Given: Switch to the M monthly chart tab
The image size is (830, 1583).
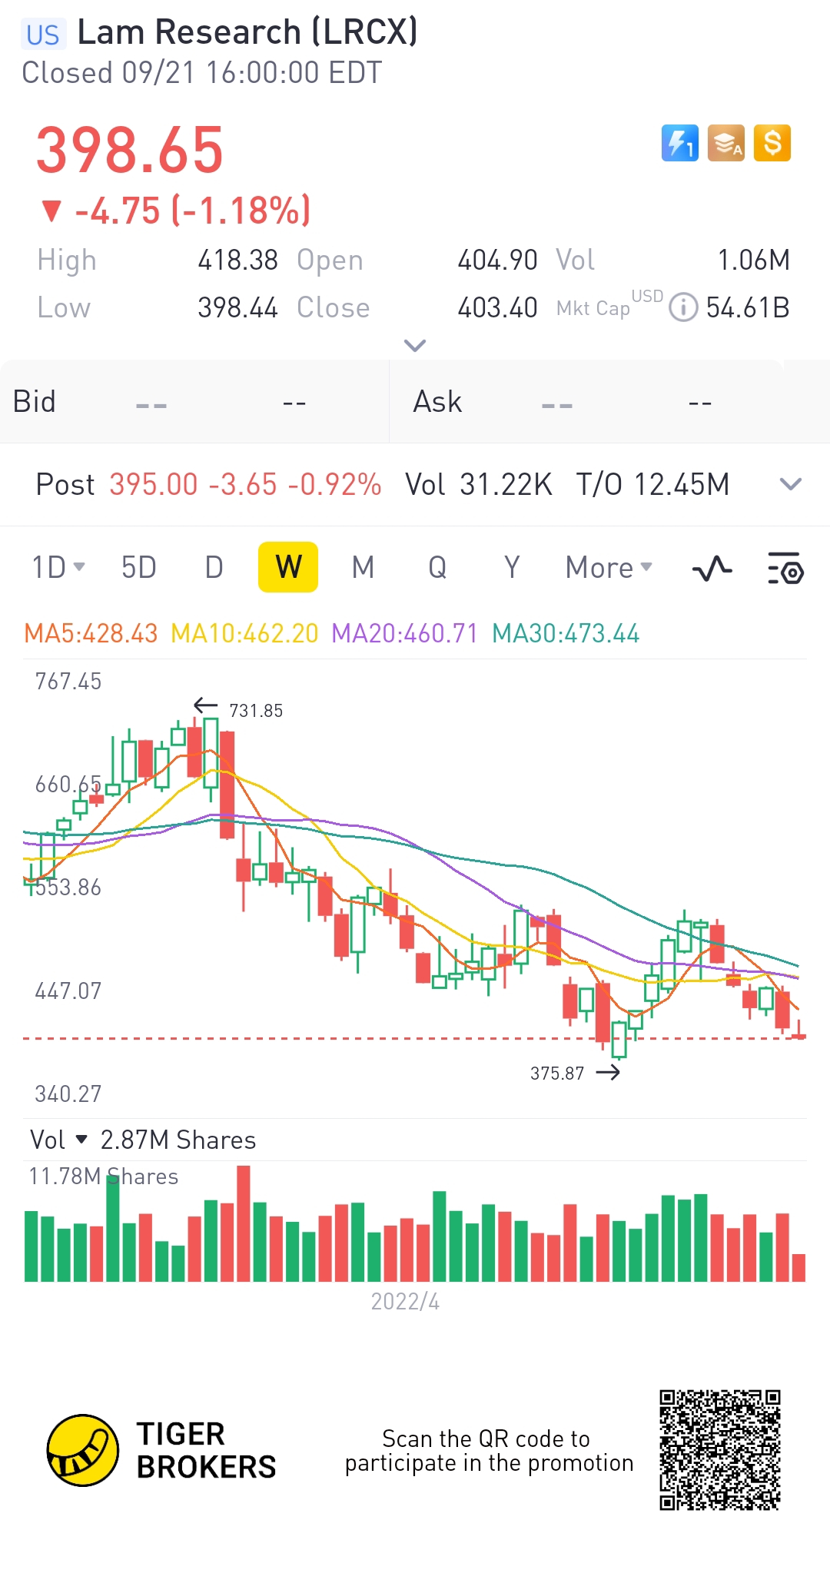Looking at the screenshot, I should point(363,568).
